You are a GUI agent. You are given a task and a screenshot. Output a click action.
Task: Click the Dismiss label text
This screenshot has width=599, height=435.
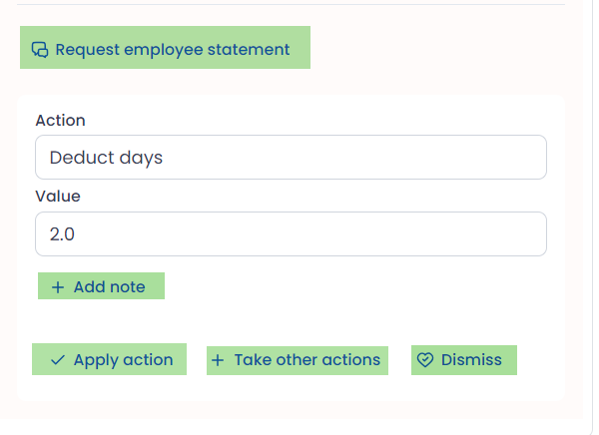(x=471, y=360)
